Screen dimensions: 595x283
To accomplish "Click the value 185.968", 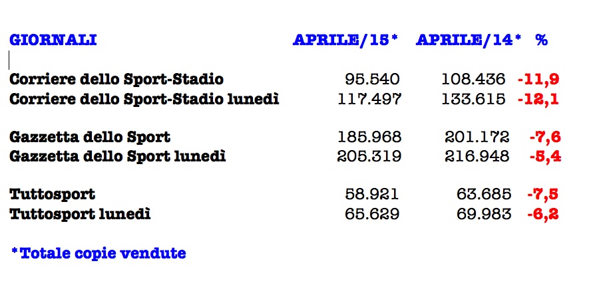I will point(370,138).
